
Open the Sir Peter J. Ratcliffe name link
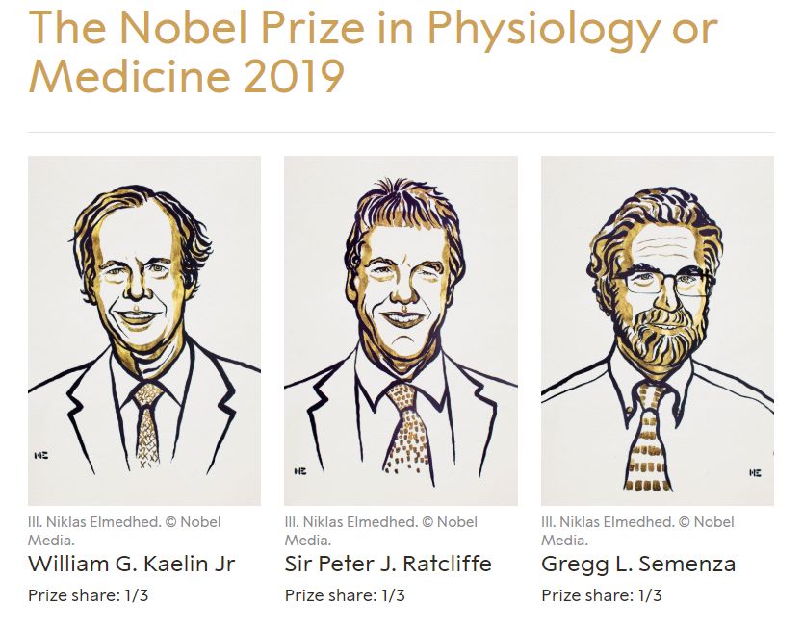point(388,564)
